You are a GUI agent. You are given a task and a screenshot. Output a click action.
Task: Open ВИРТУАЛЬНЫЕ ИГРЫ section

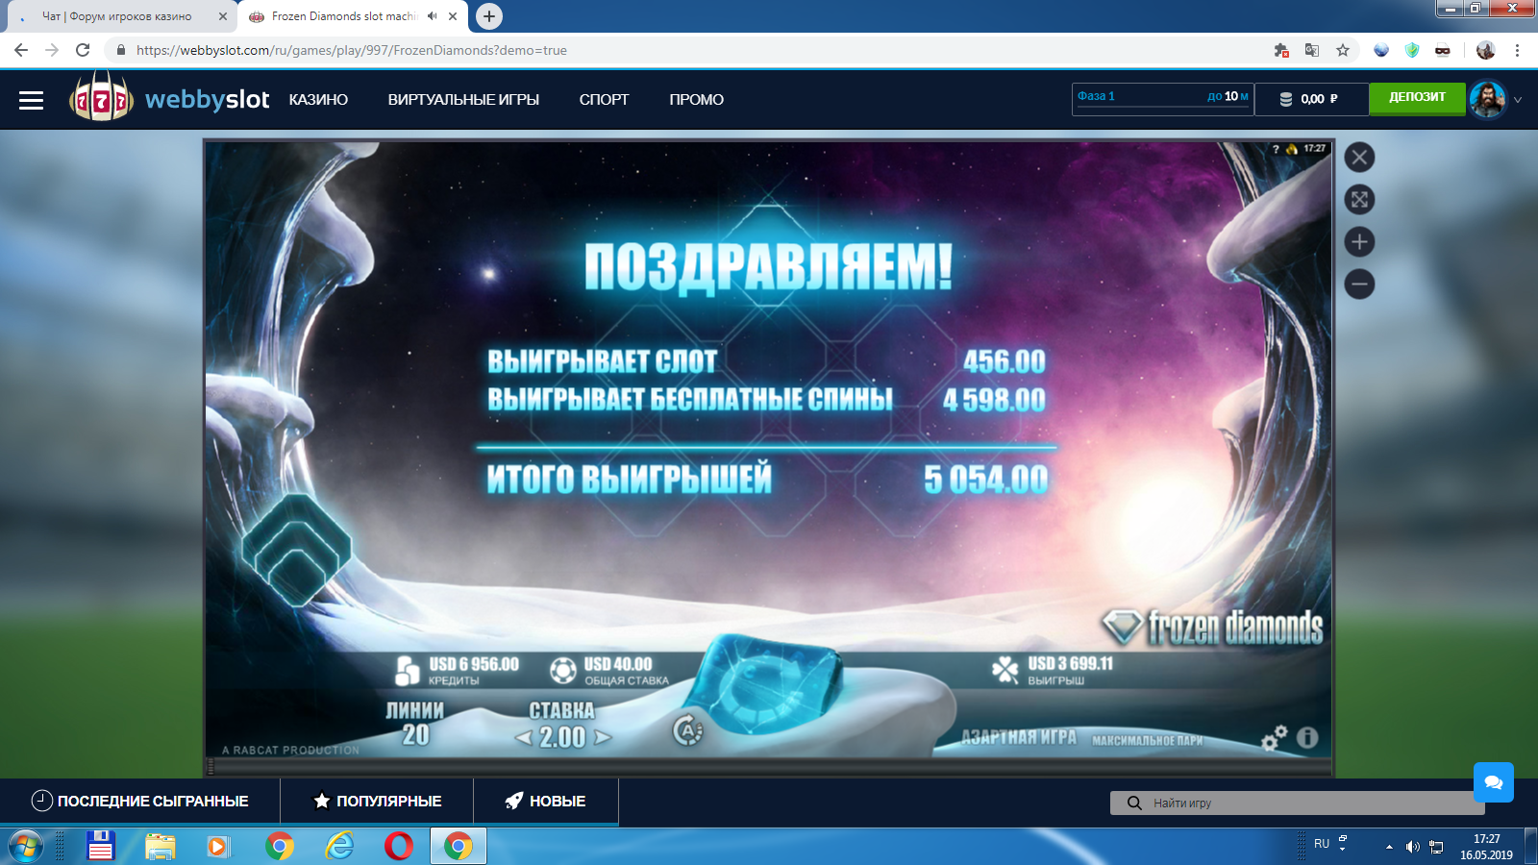click(x=463, y=100)
